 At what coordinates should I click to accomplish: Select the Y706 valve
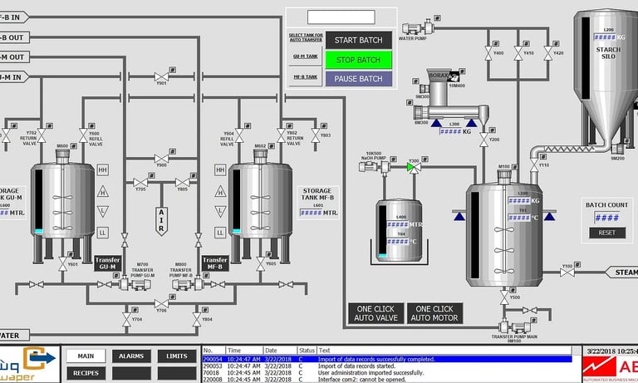pyautogui.click(x=161, y=303)
